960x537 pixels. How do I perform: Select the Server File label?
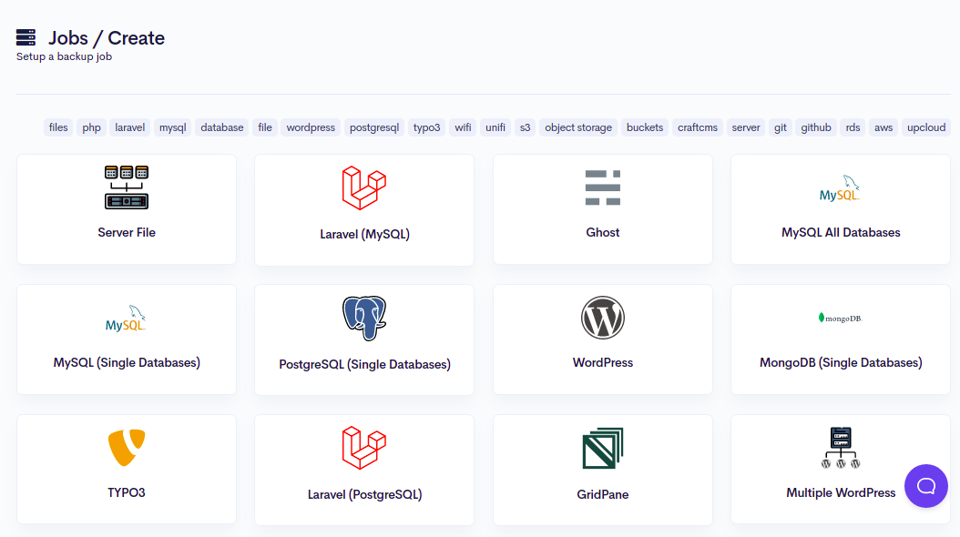tap(126, 232)
